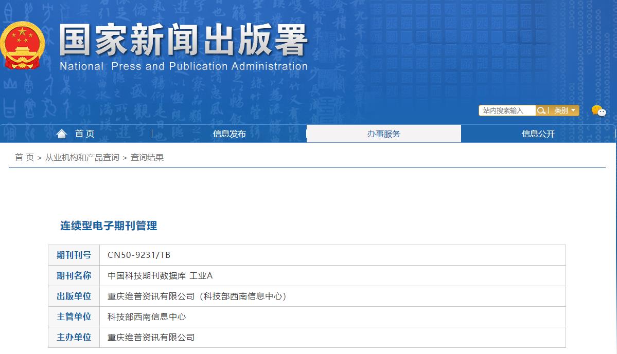Click the 主管单位 row label

(74, 316)
